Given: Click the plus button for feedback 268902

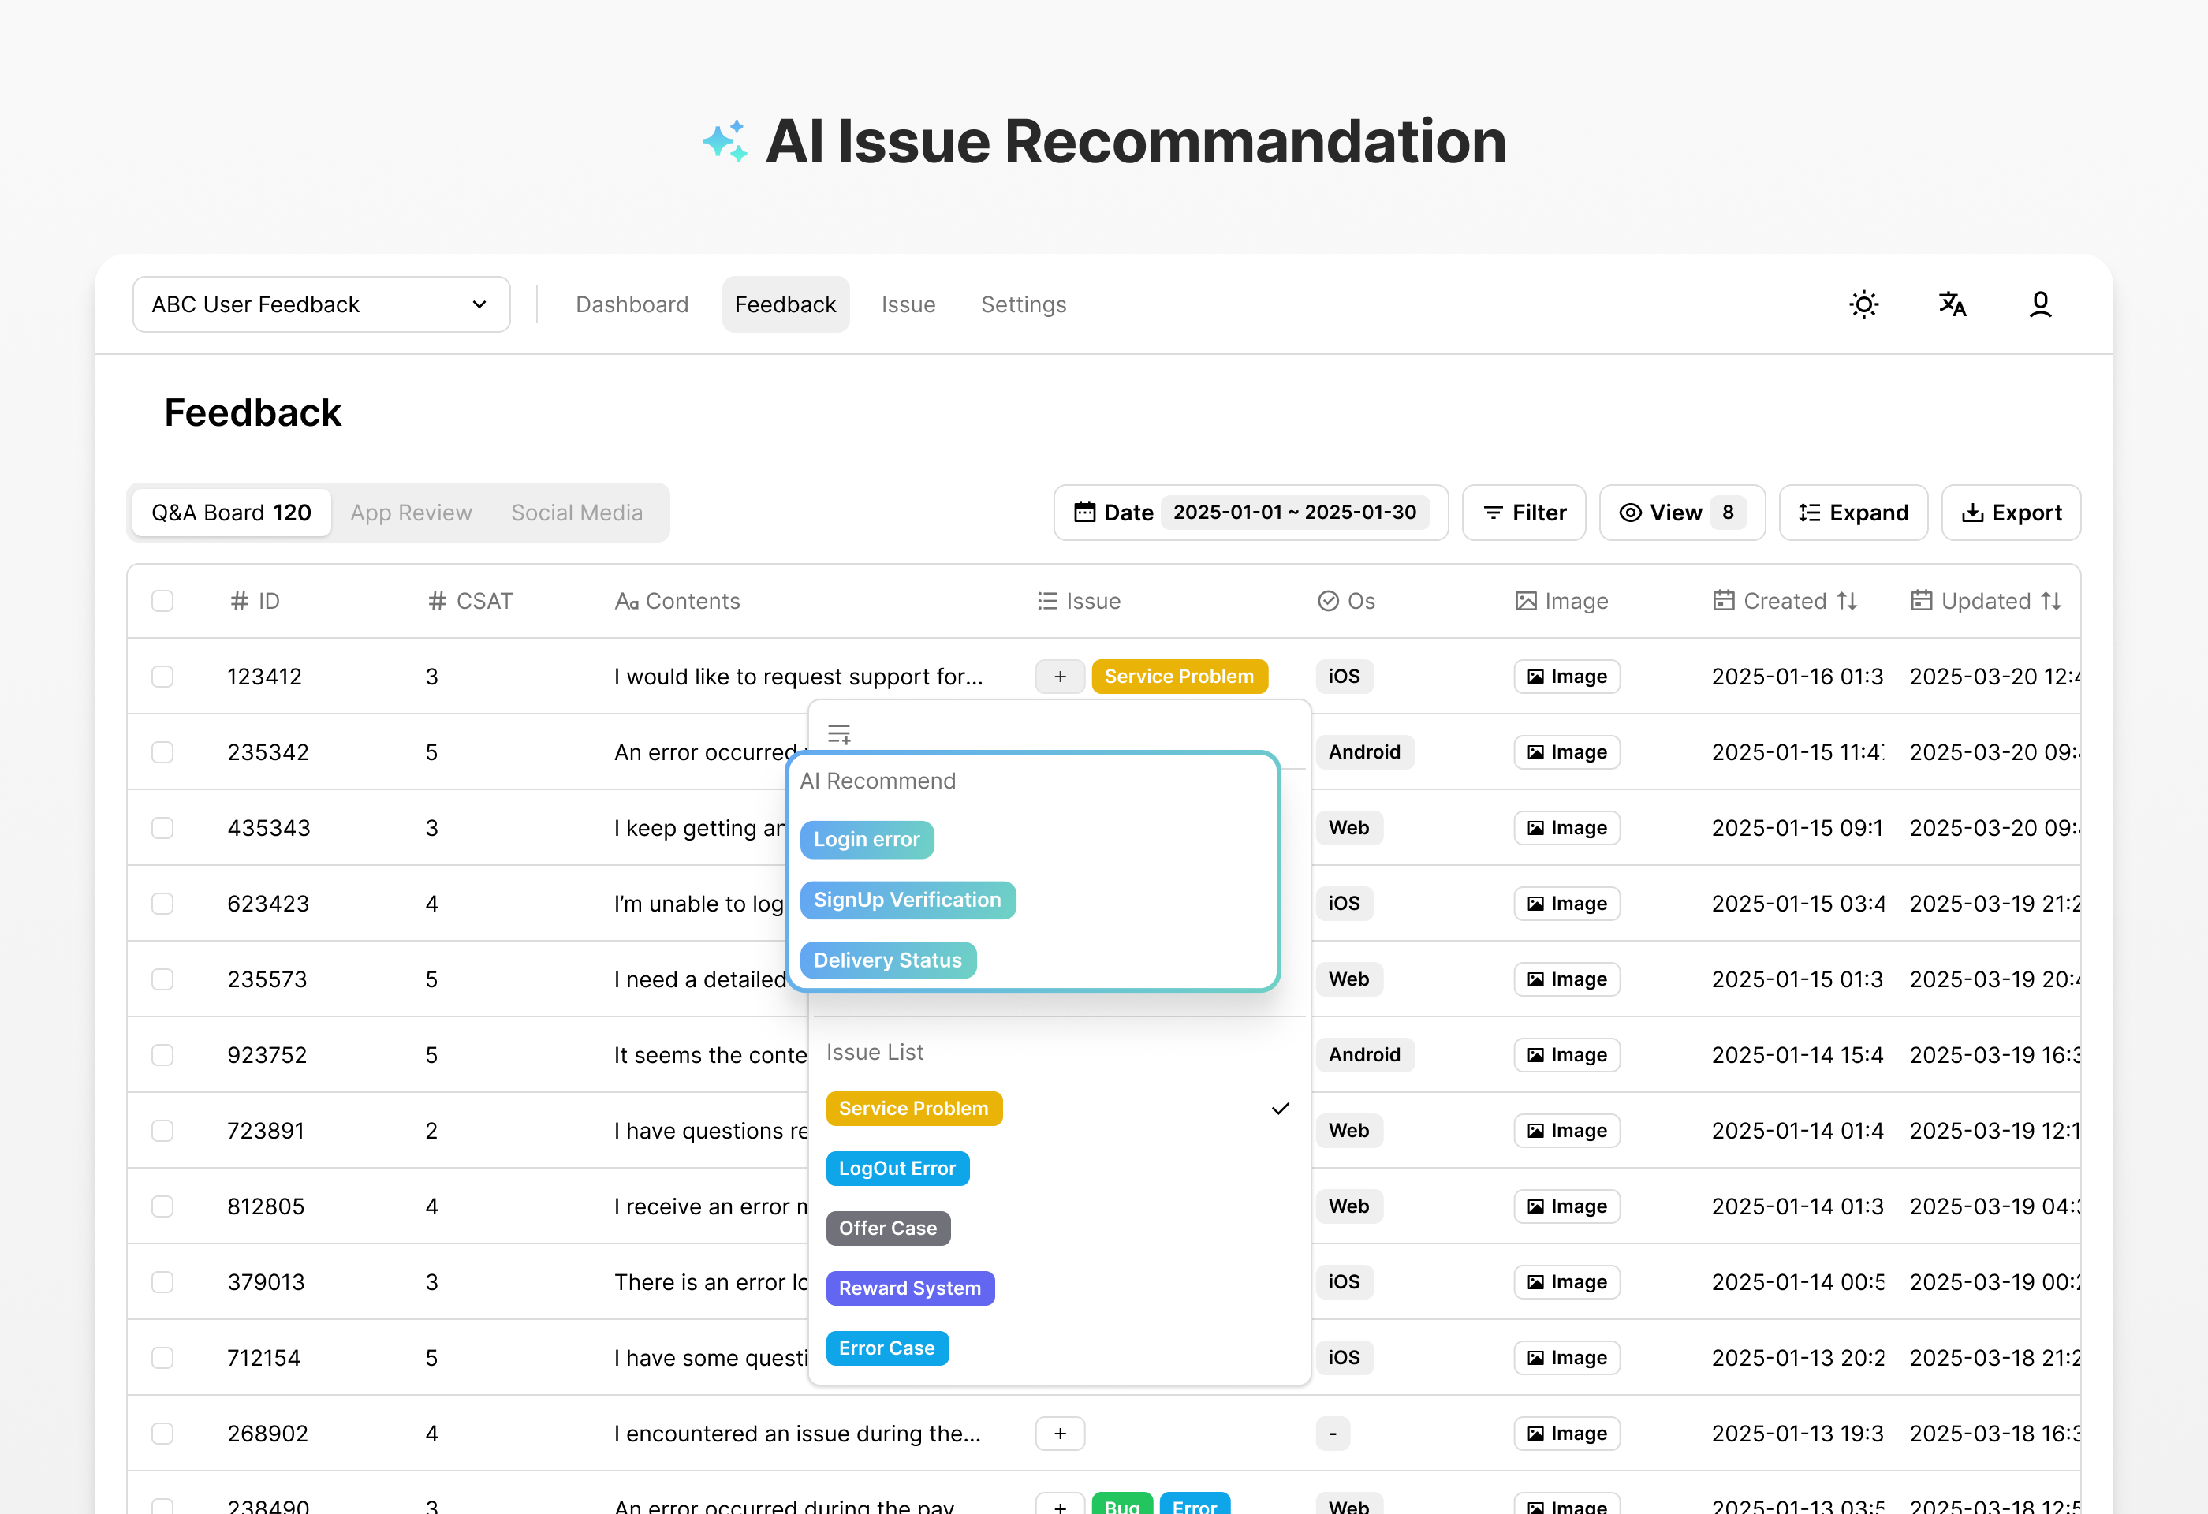Looking at the screenshot, I should click(1061, 1432).
